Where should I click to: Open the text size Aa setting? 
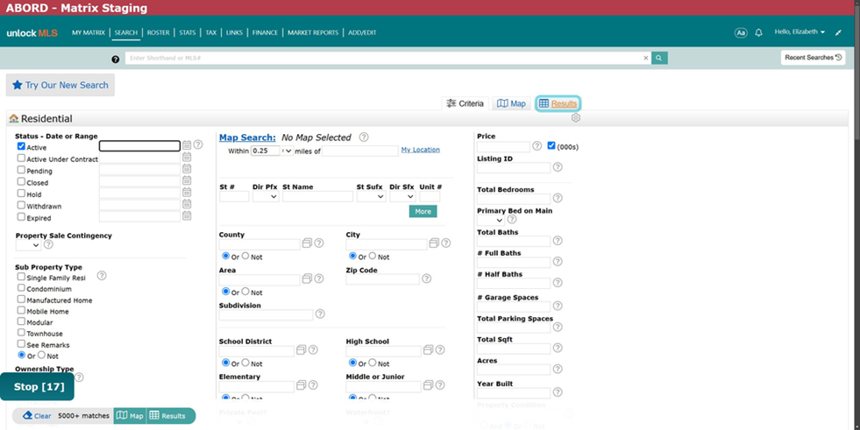coord(741,33)
